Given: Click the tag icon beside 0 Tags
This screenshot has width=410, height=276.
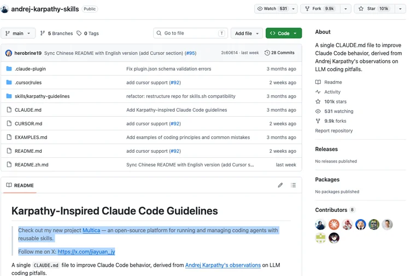Looking at the screenshot, I should point(79,33).
